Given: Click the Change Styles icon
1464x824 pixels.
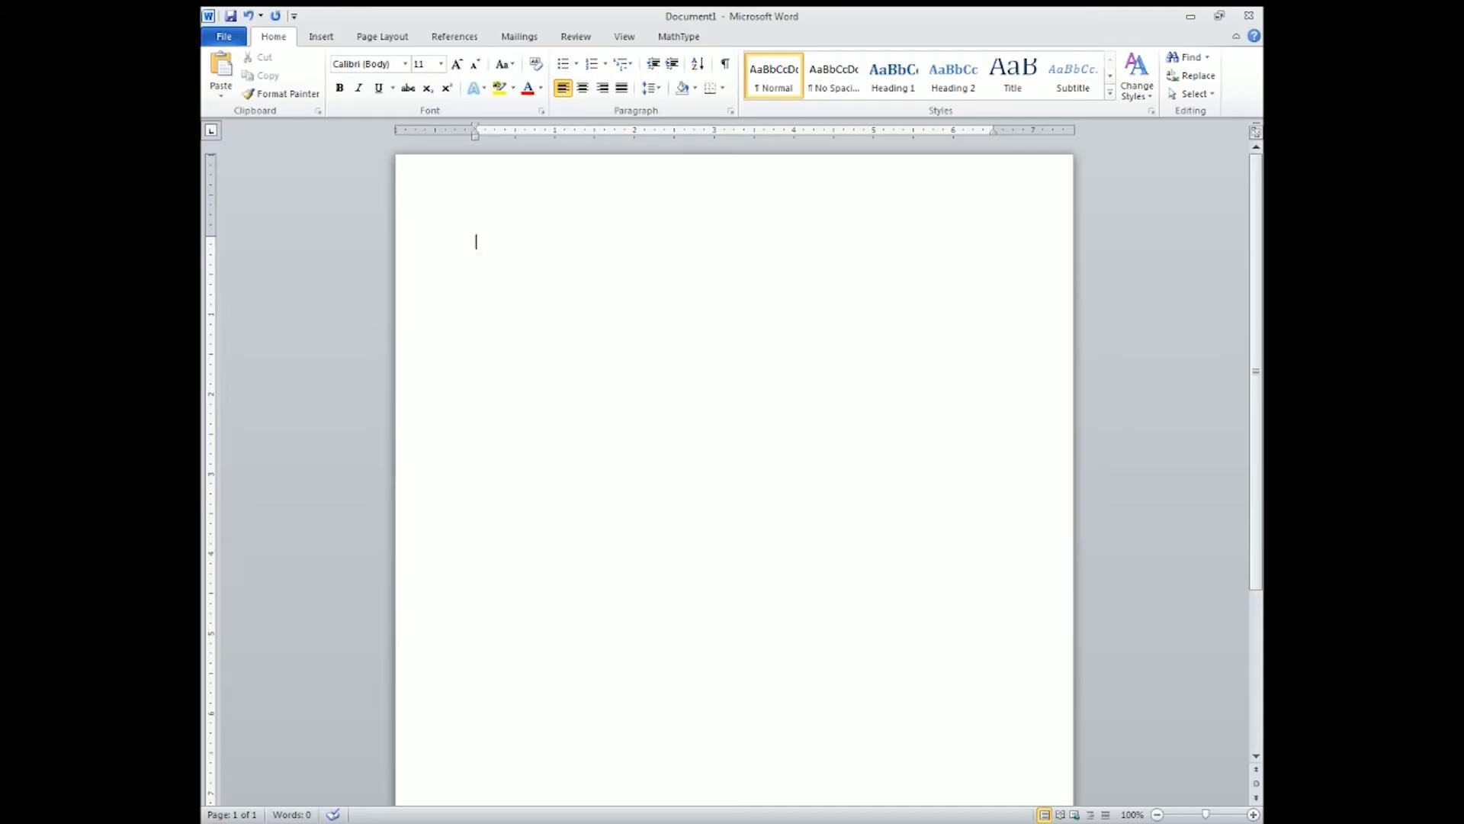Looking at the screenshot, I should point(1136,76).
